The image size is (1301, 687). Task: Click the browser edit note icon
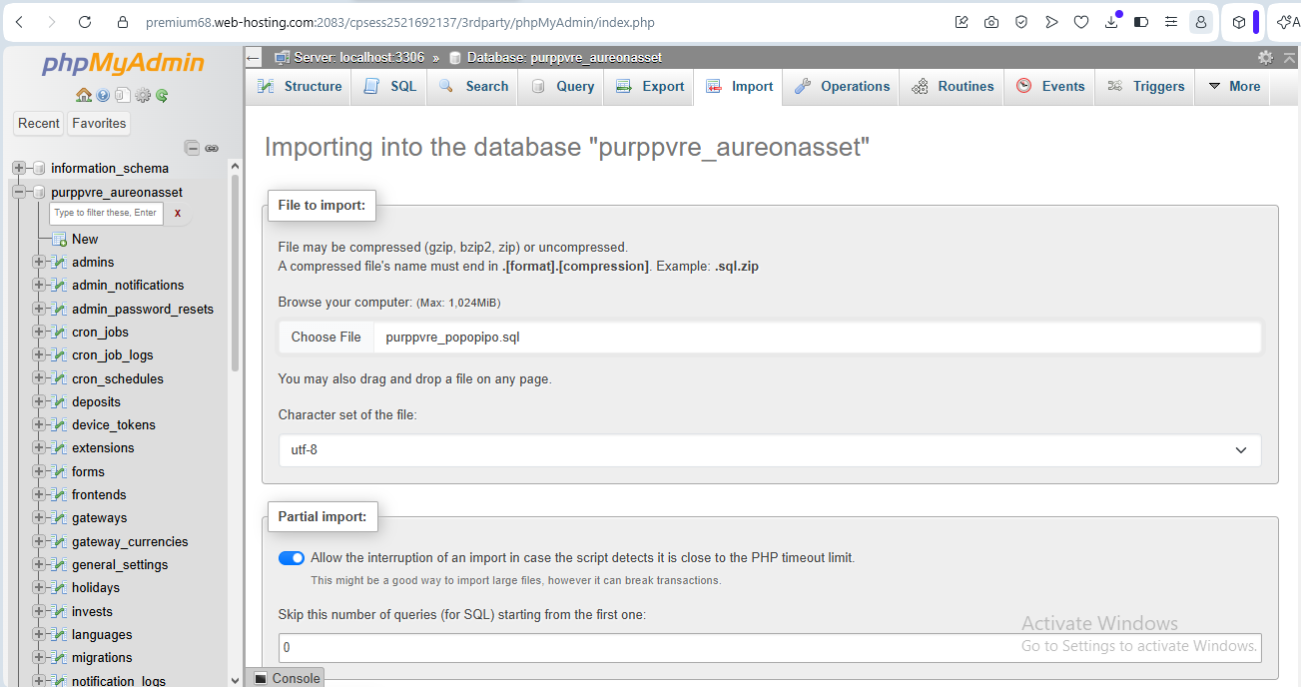962,22
